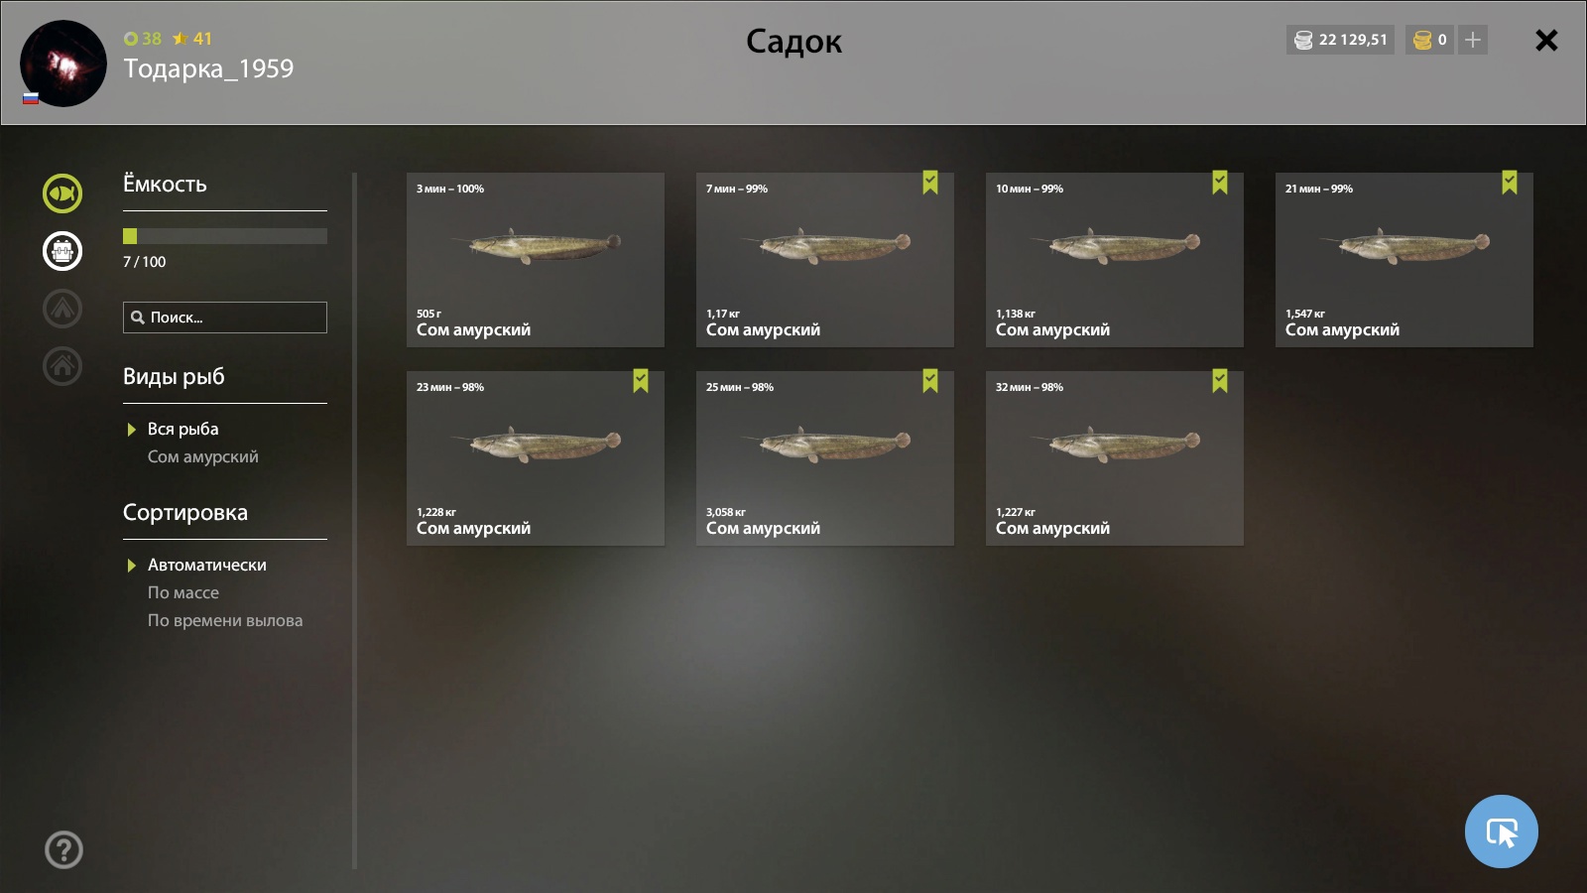Click the silver coins balance icon
Screen dimensions: 1587x893
(1303, 40)
